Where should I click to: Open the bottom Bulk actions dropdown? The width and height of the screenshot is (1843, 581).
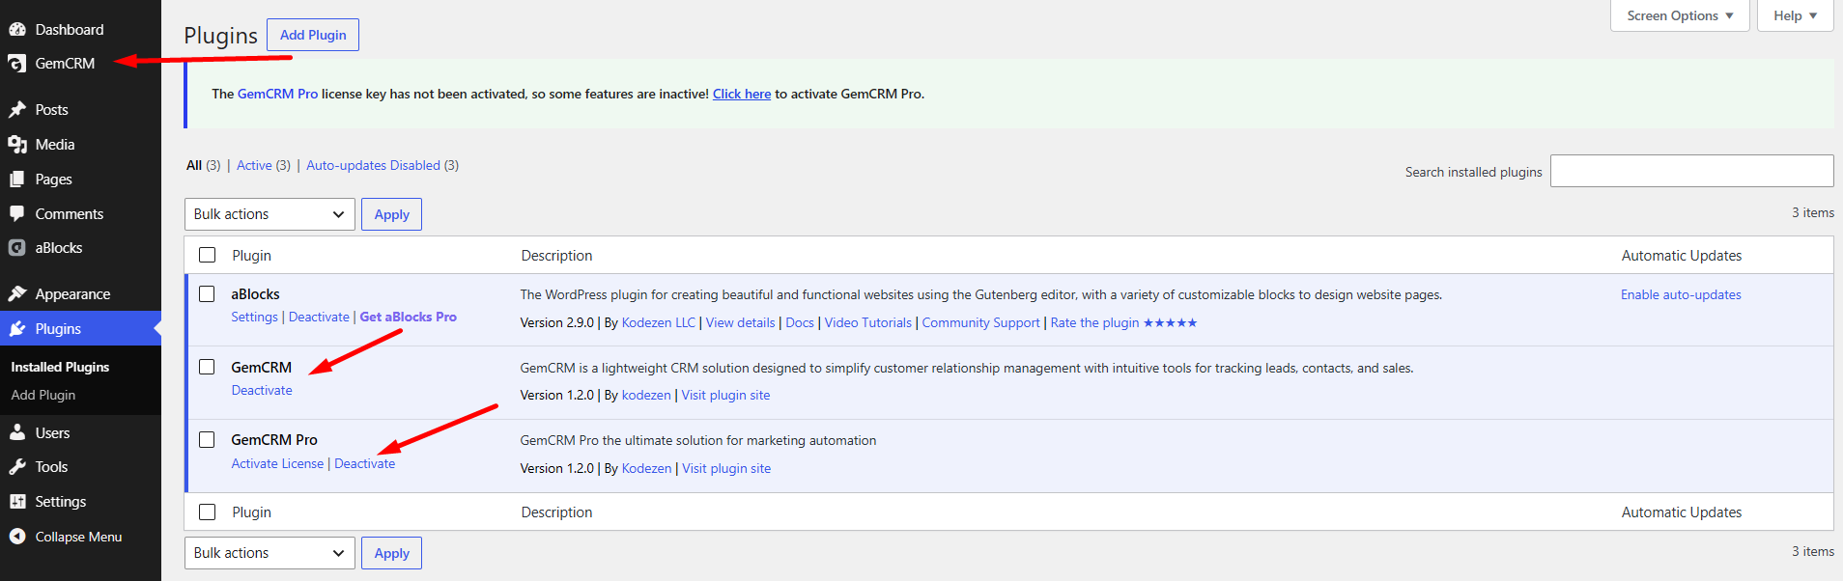click(269, 553)
